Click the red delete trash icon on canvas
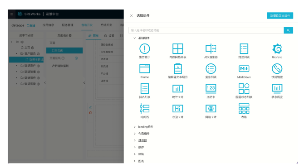Viewport: 304px width, 168px height. (x=90, y=113)
